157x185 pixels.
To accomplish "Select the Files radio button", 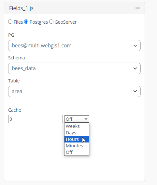I will tap(10, 22).
